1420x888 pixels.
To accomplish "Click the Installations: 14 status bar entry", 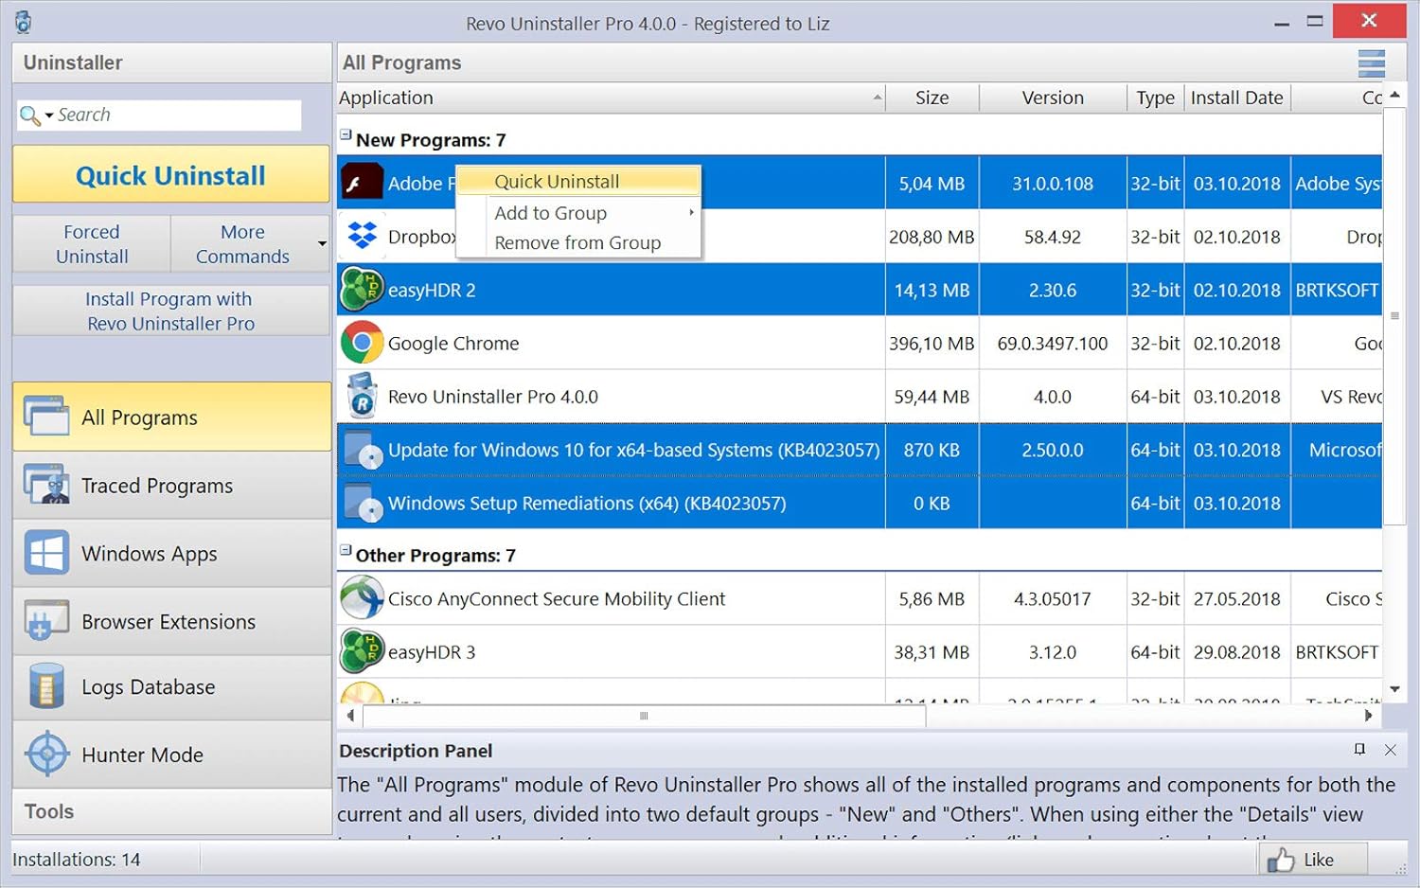I will pyautogui.click(x=77, y=860).
